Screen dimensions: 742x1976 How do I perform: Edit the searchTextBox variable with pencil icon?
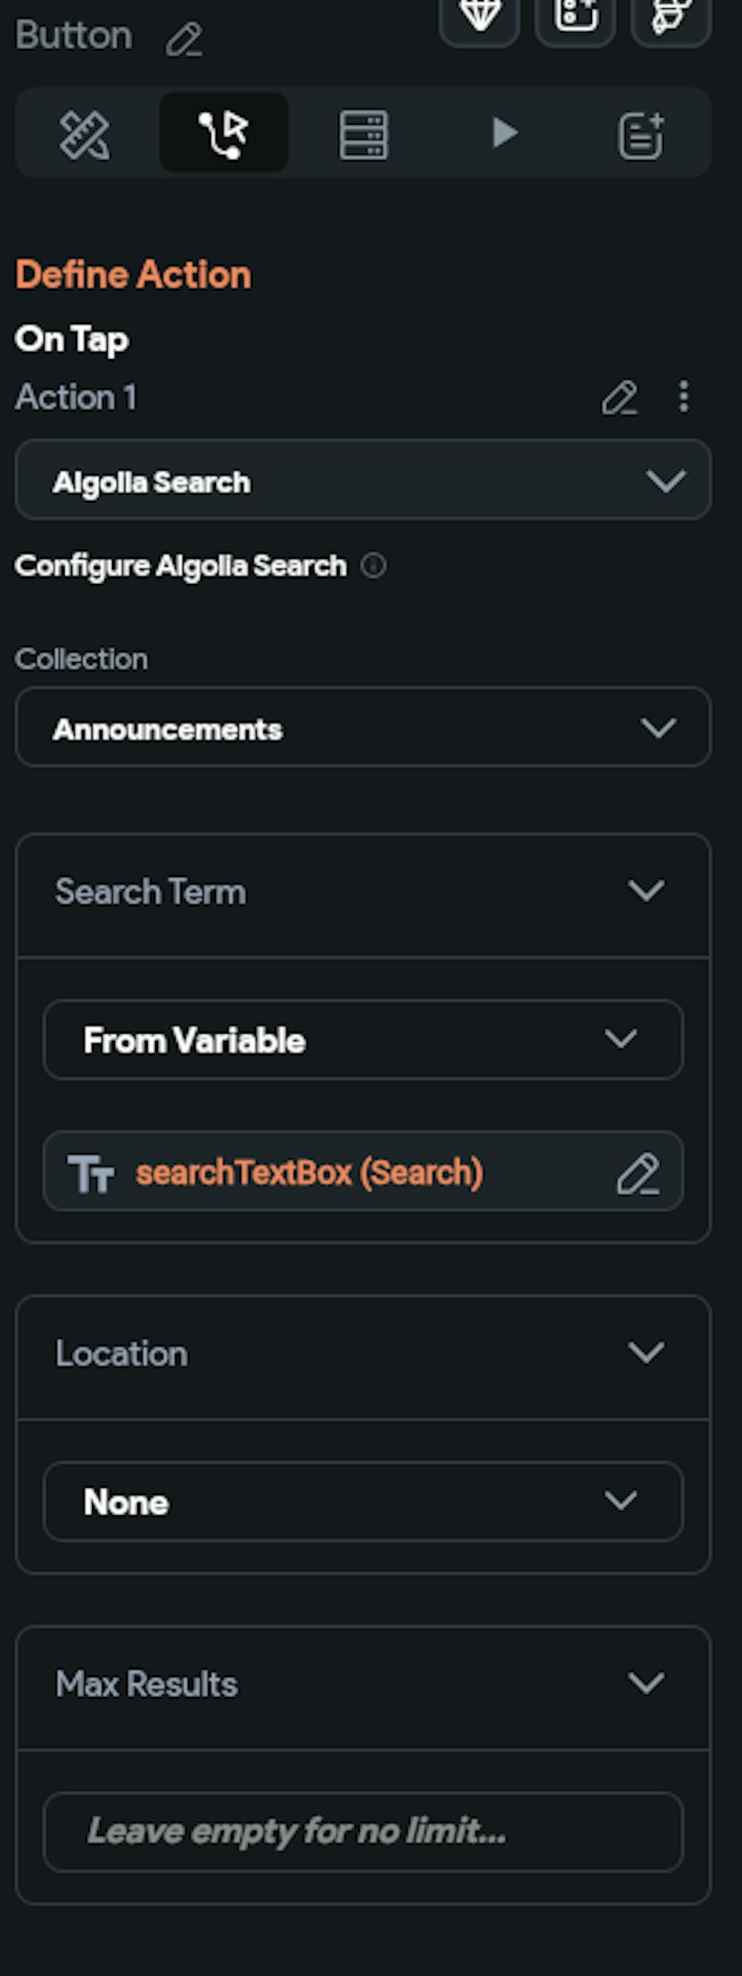[640, 1172]
